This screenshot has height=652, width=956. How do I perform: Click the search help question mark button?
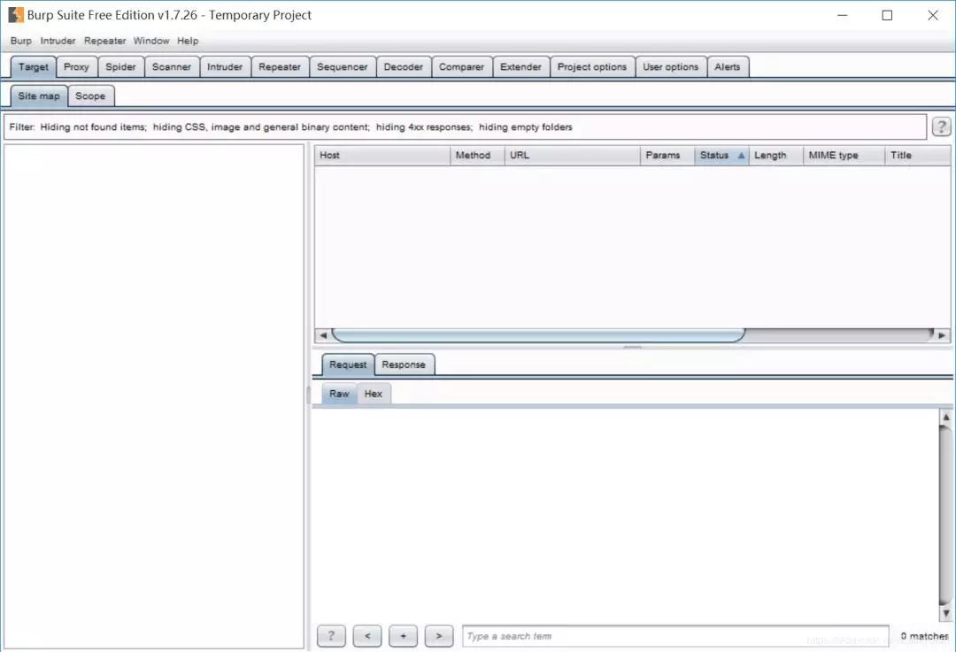pyautogui.click(x=331, y=636)
